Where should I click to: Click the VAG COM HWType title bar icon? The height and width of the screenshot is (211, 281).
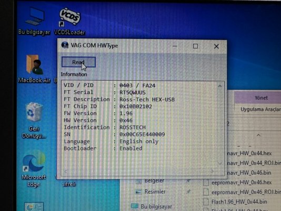pyautogui.click(x=65, y=45)
